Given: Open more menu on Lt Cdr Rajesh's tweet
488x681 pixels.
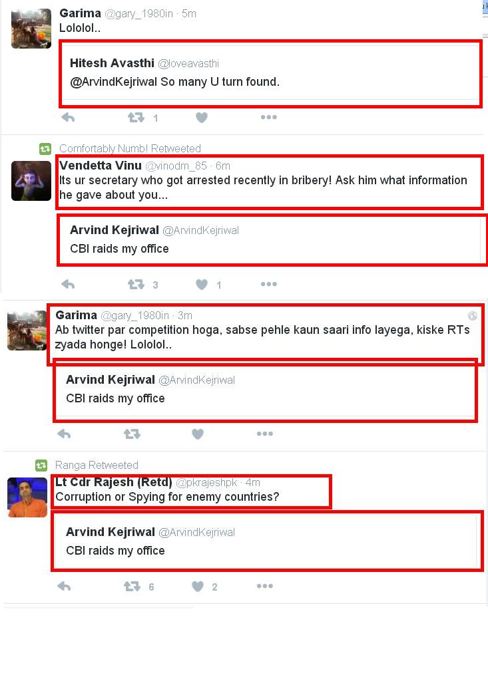Looking at the screenshot, I should tap(264, 586).
